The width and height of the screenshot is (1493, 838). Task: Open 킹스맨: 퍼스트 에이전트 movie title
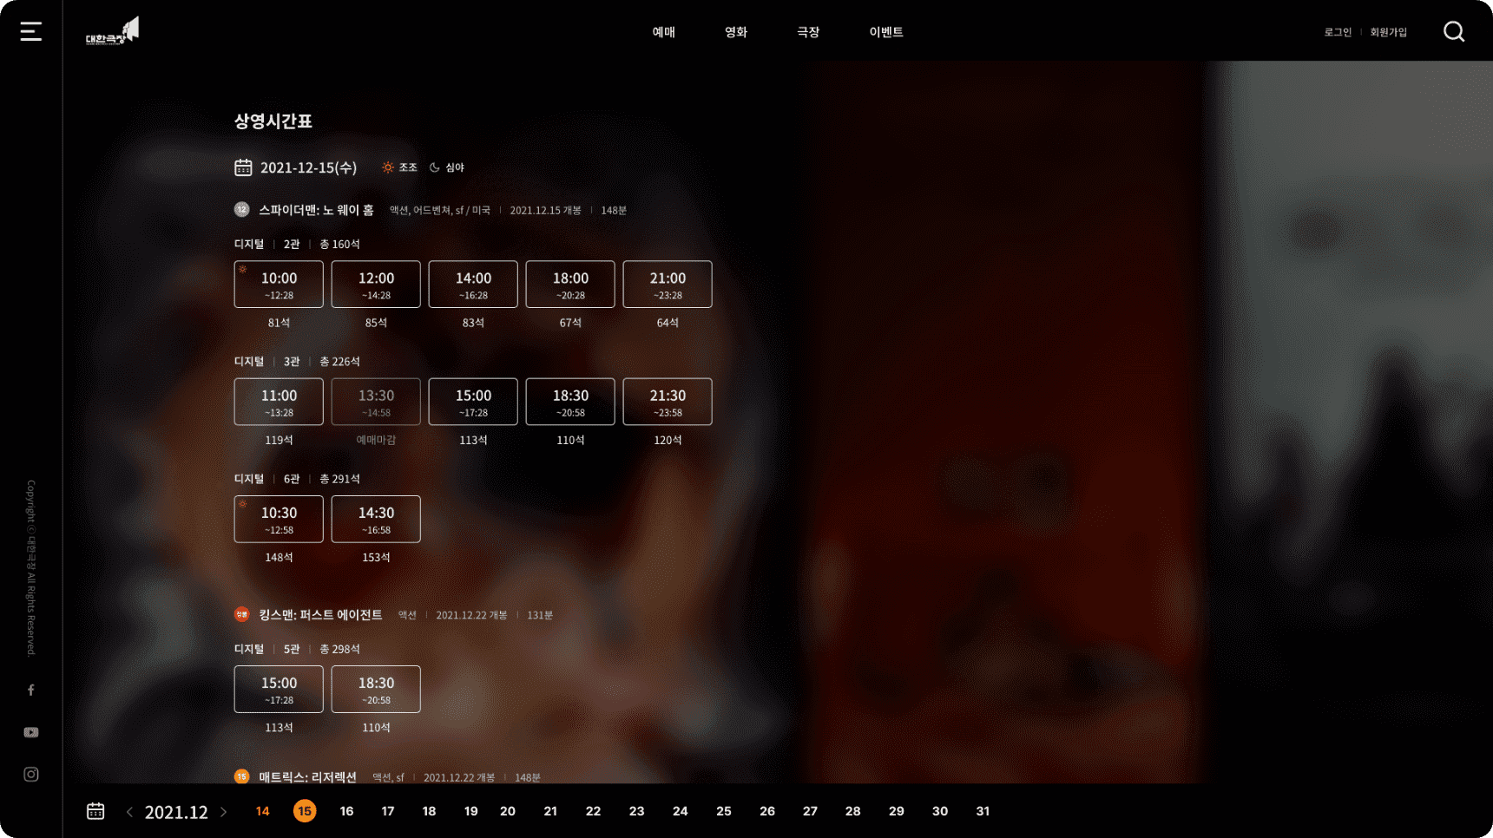click(x=320, y=614)
